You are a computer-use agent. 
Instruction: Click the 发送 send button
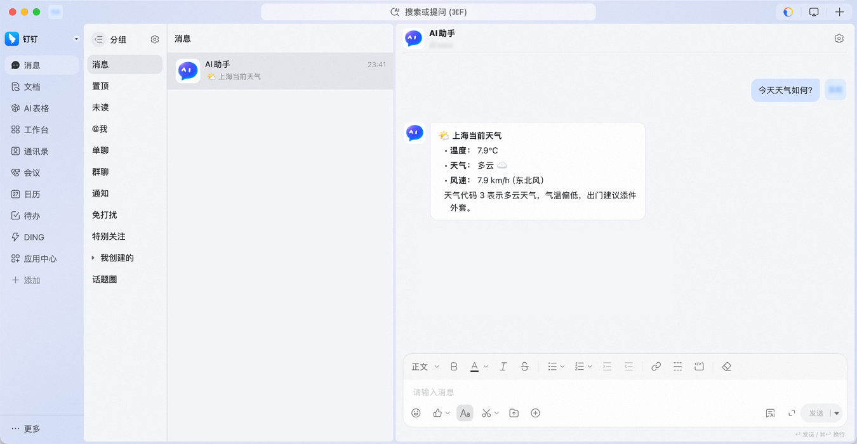click(x=817, y=412)
